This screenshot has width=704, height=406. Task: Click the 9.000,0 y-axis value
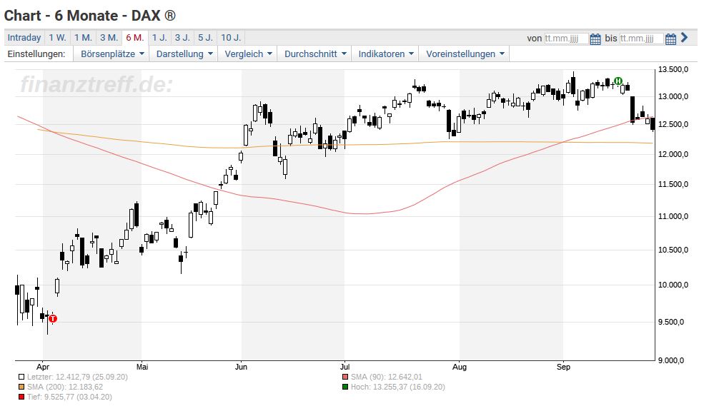(671, 360)
